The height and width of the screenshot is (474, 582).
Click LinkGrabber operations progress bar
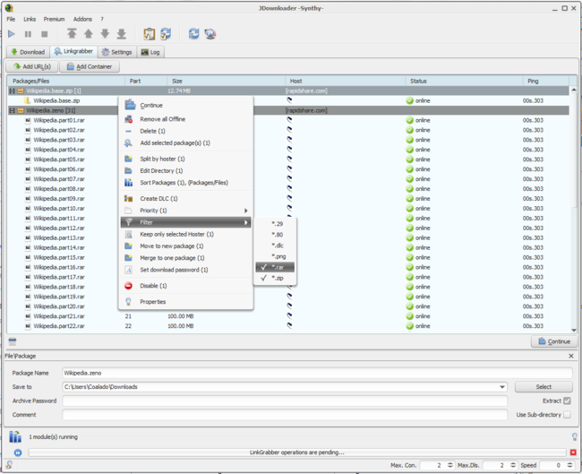[297, 452]
